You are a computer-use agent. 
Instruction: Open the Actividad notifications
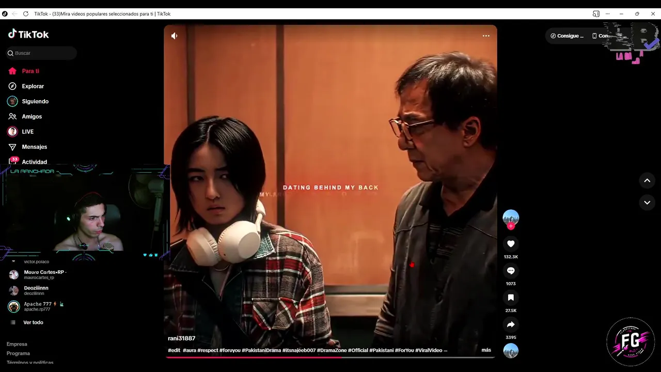[x=34, y=162]
